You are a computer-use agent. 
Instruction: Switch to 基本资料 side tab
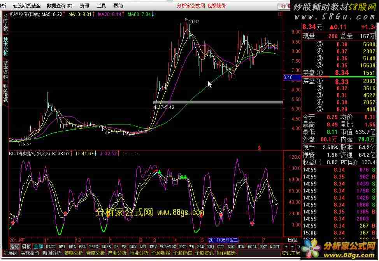tap(5, 70)
